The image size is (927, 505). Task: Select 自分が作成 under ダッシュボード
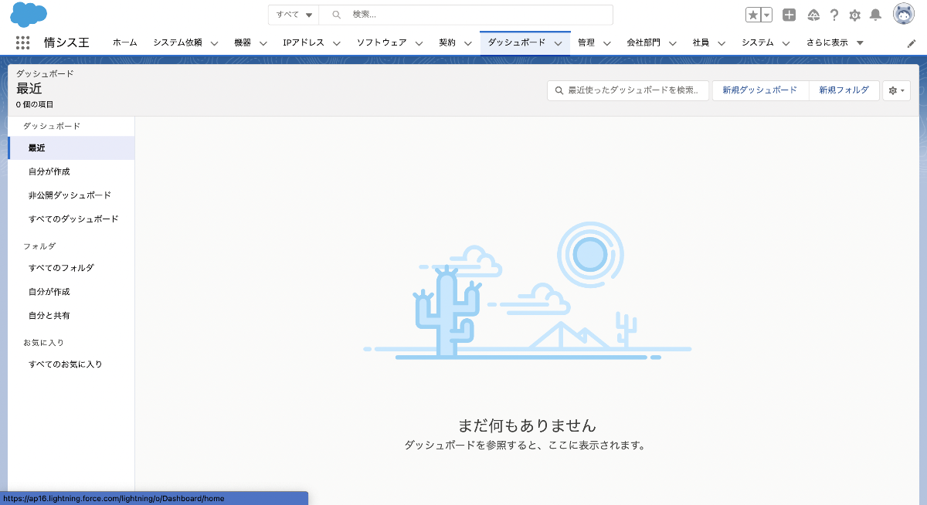pos(71,171)
